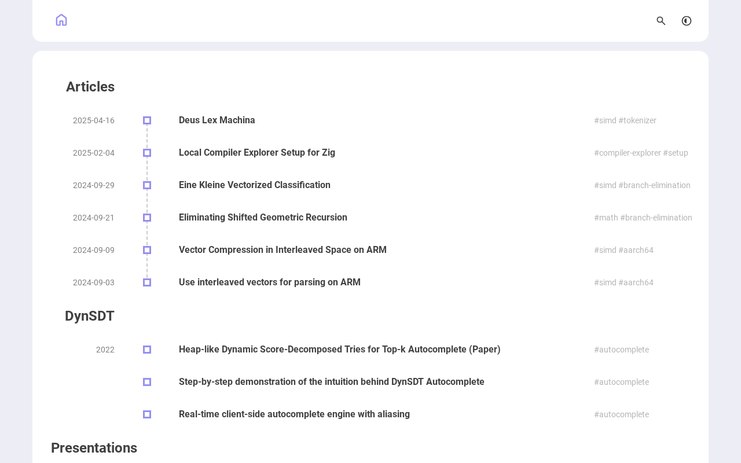Open the Deus Lex Machina article
This screenshot has height=463, width=741.
[217, 120]
